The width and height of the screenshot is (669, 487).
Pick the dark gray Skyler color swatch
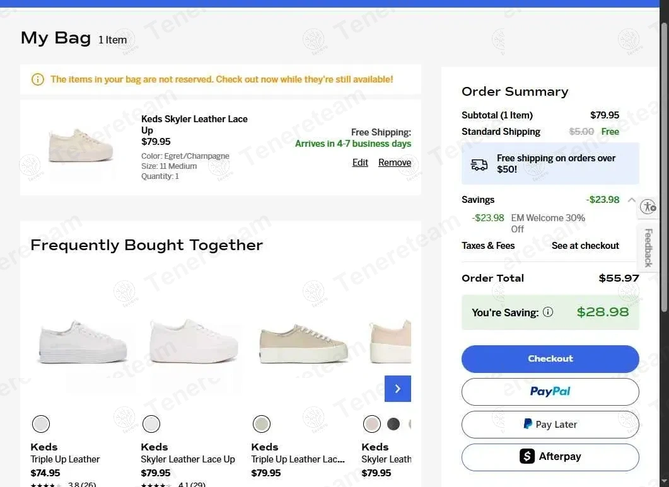pos(393,424)
